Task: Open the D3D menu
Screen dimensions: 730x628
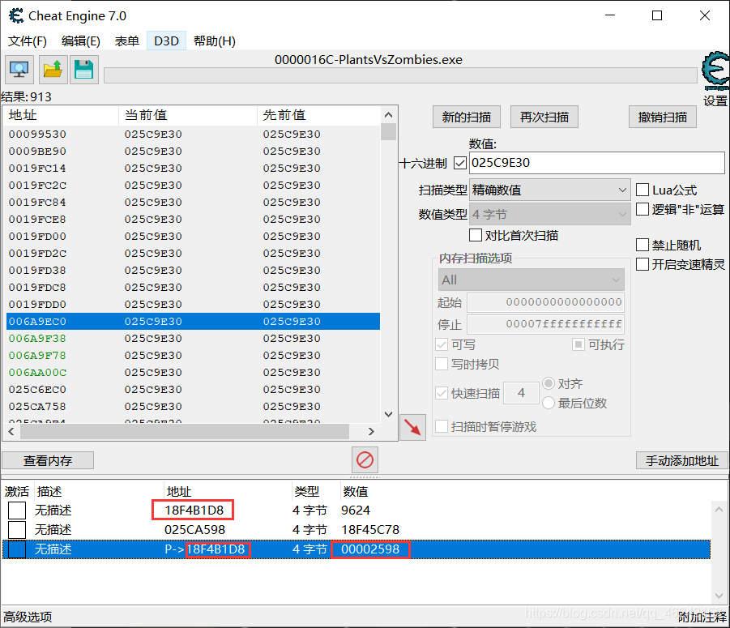Action: [166, 41]
